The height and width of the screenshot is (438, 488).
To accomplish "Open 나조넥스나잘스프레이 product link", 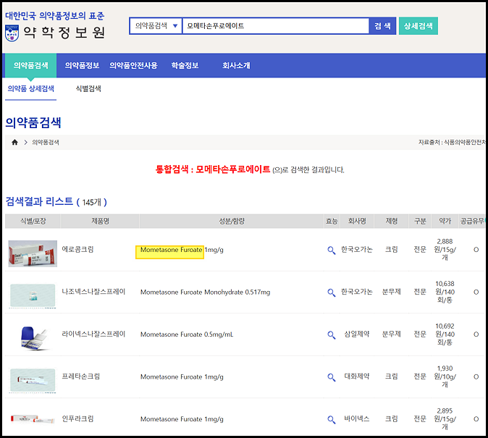I will click(x=93, y=292).
